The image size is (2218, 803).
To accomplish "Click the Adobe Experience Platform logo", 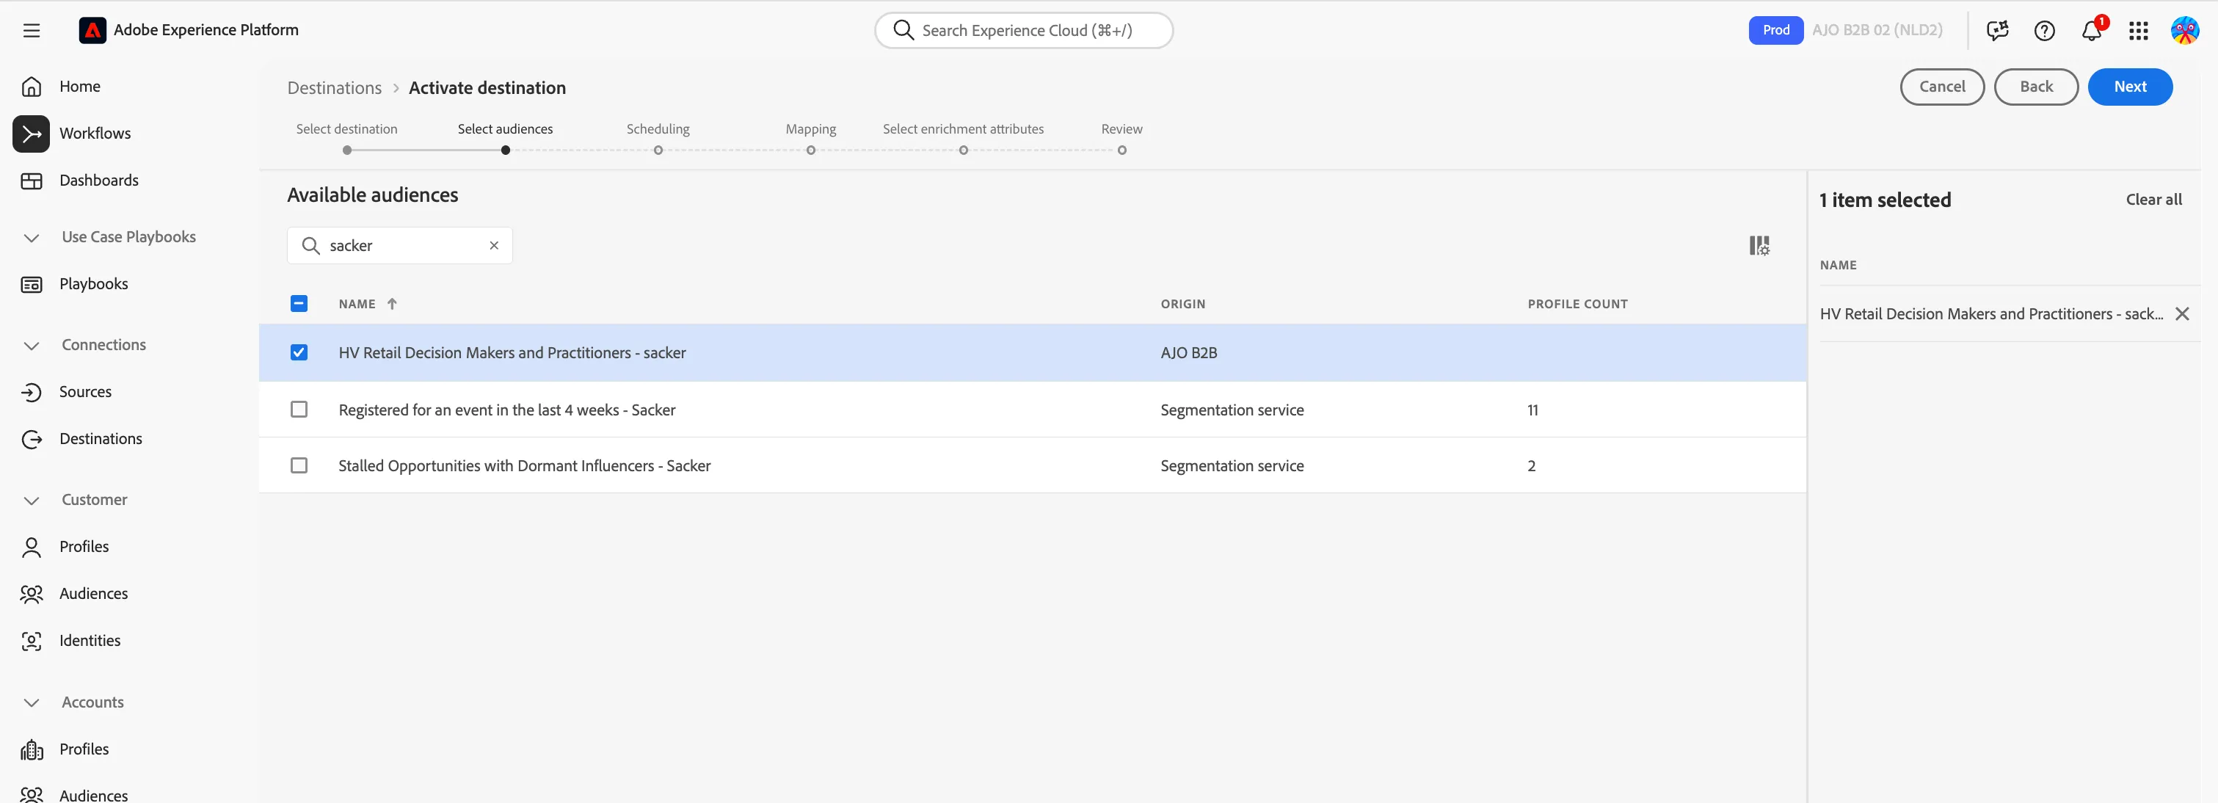I will point(92,30).
